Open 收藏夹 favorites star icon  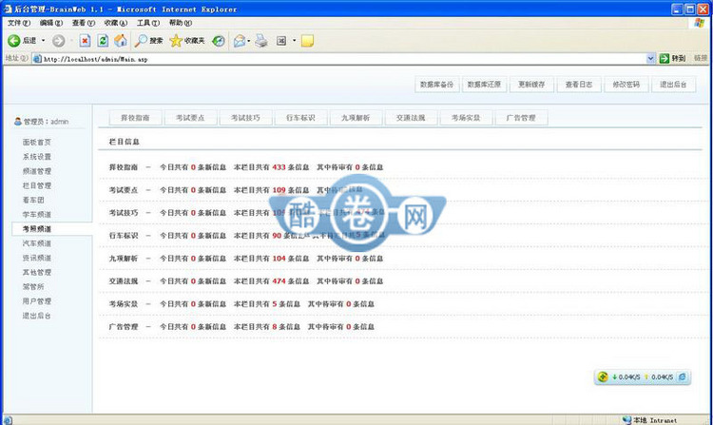pos(176,41)
